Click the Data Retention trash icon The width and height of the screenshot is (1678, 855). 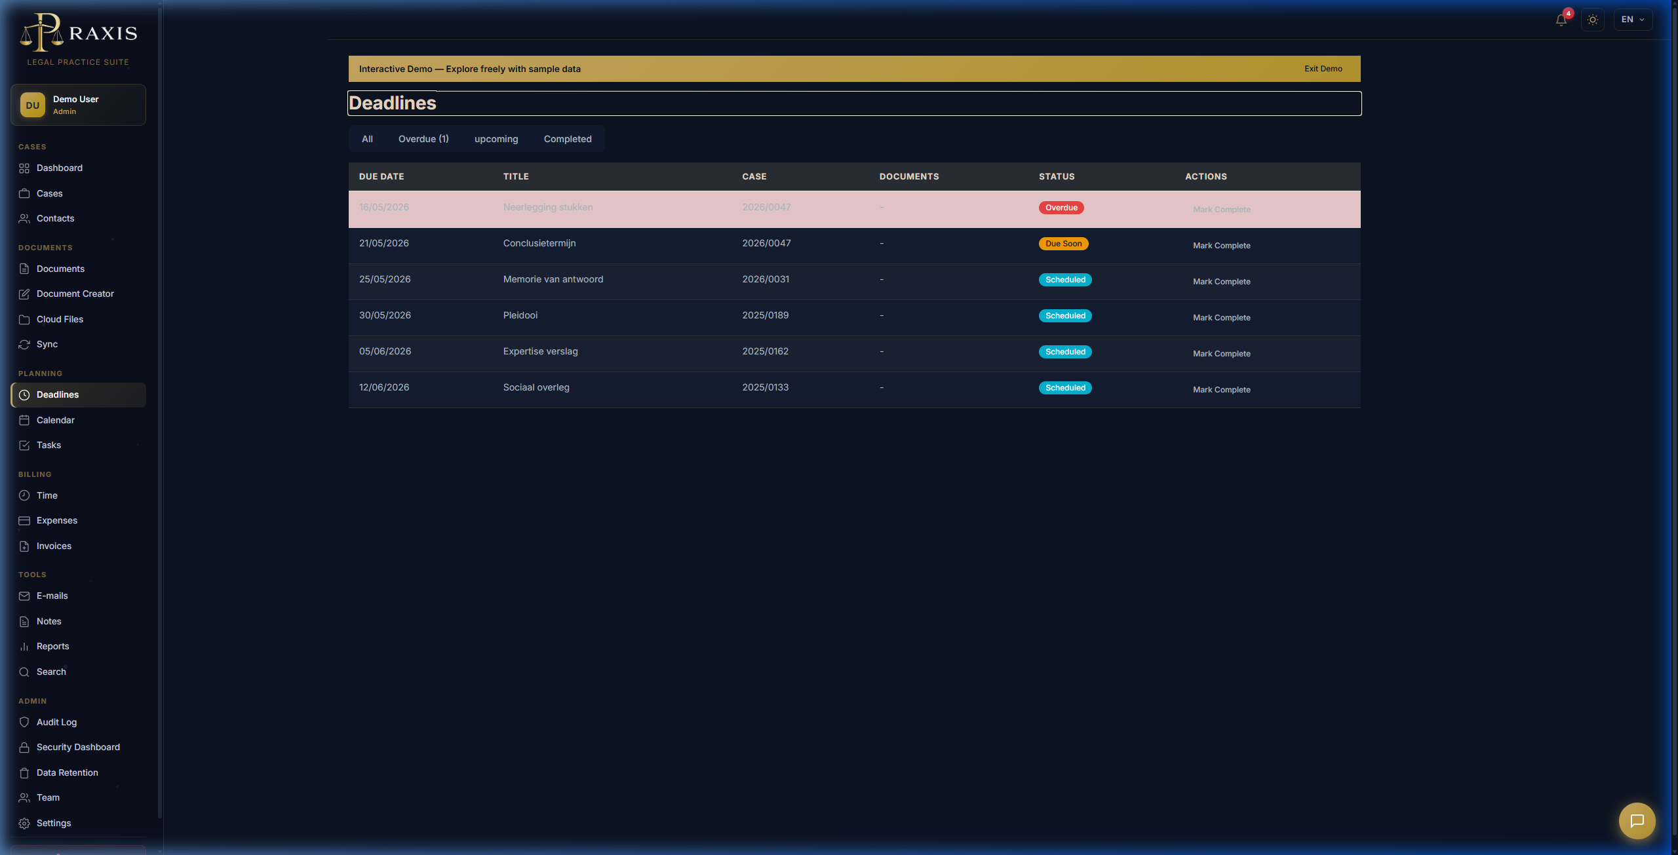24,772
